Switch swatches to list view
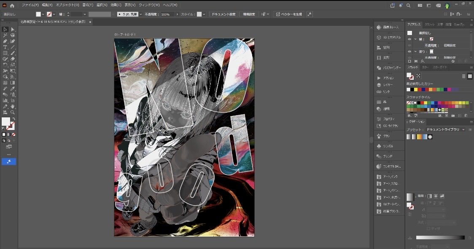The height and width of the screenshot is (249, 474). coord(464,76)
